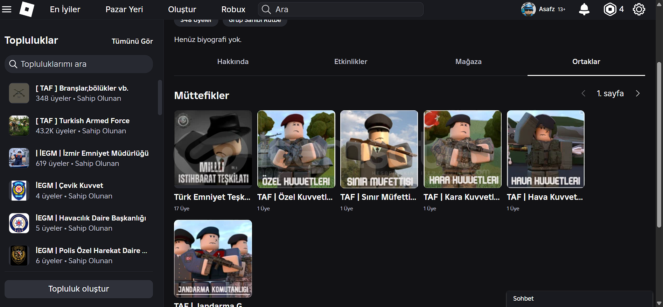Open the Oluştur menu
This screenshot has height=307, width=663.
182,9
